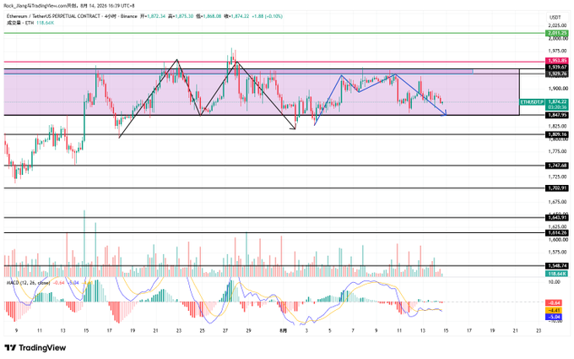The width and height of the screenshot is (574, 359).
Task: Select the black 1,939.67 price label
Action: point(557,68)
